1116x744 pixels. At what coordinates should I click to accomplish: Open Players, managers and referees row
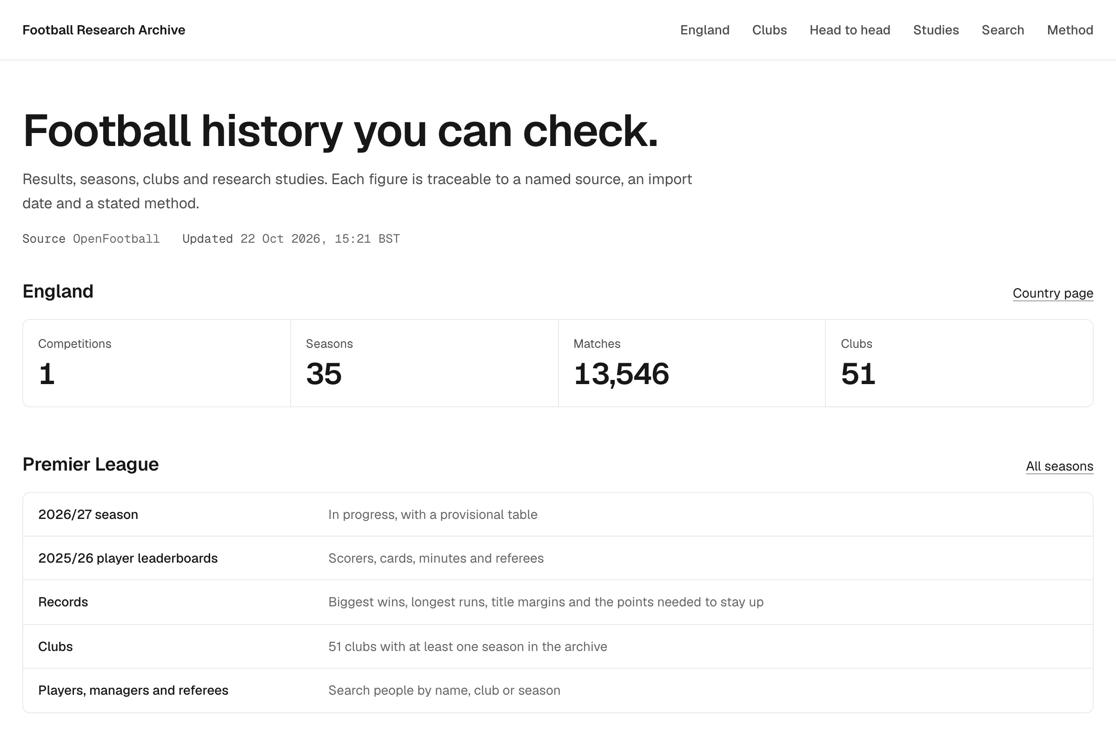point(558,691)
